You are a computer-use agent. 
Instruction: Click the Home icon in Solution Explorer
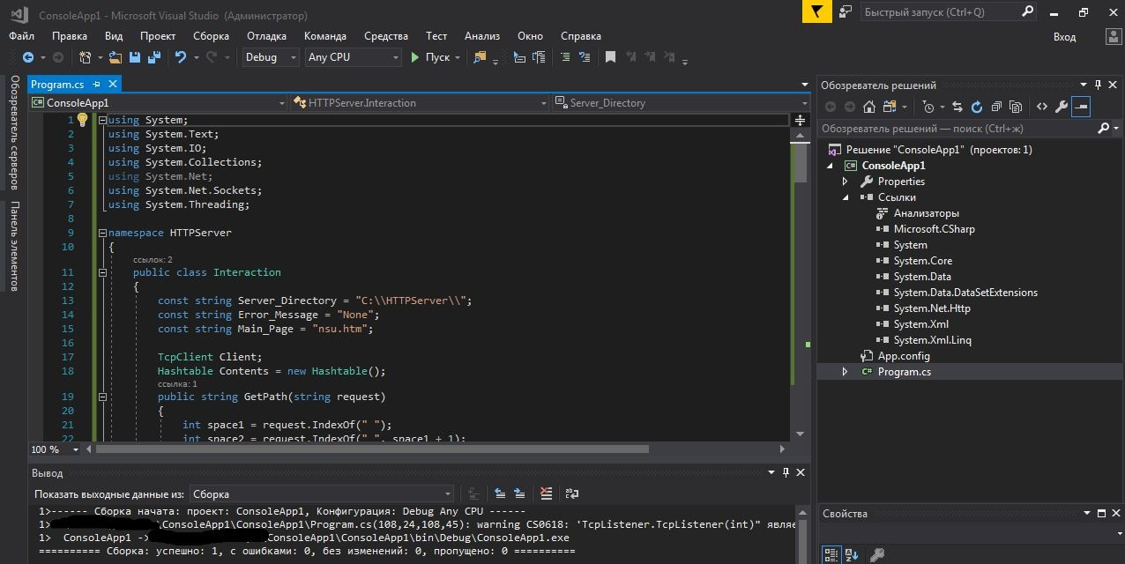869,107
